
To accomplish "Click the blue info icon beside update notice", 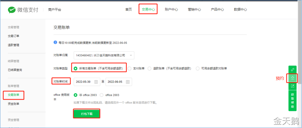I will [x=55, y=42].
